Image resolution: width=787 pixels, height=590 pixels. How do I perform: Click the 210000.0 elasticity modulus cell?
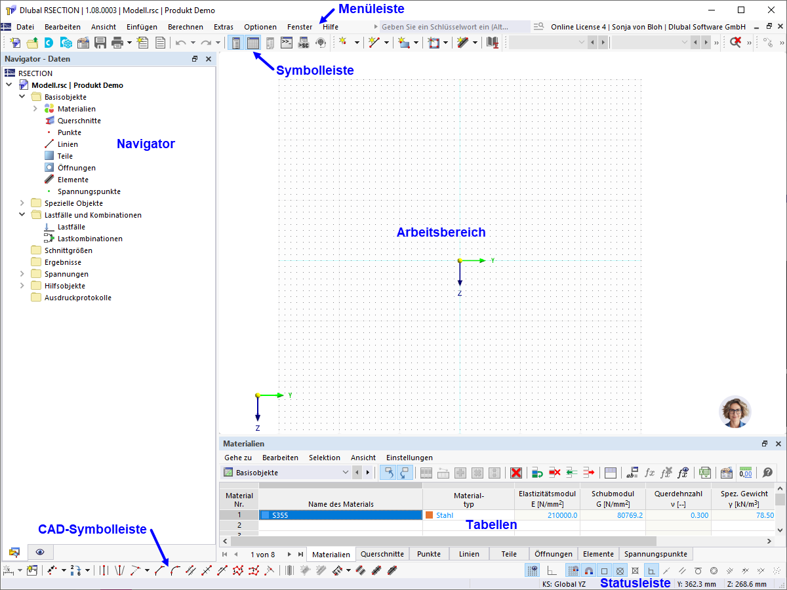[547, 515]
